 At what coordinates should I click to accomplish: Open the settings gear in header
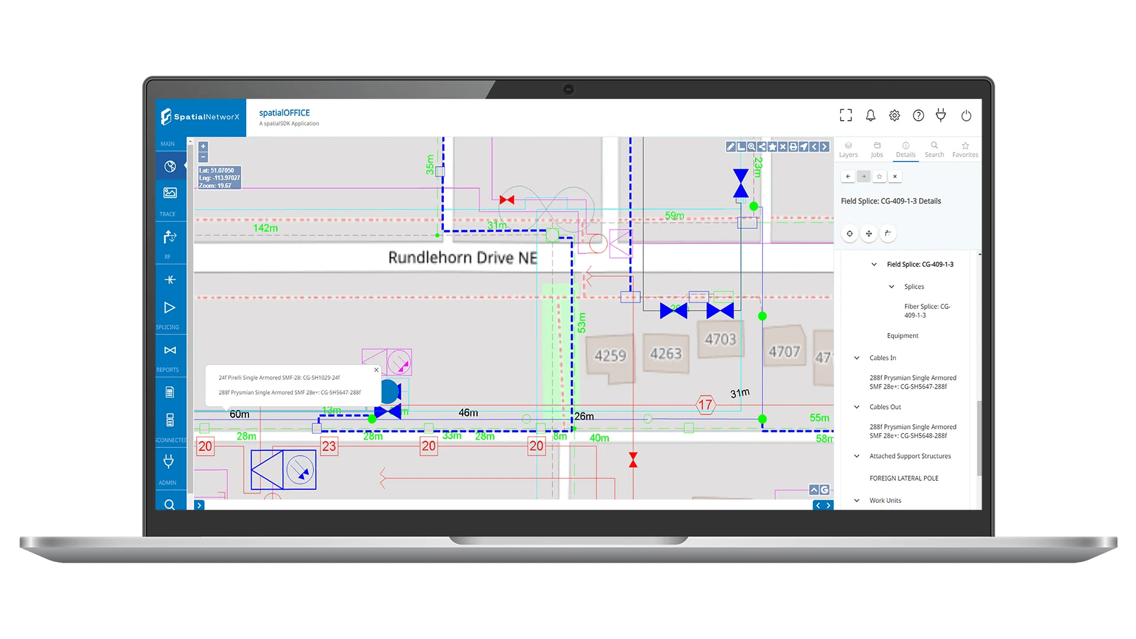click(895, 116)
